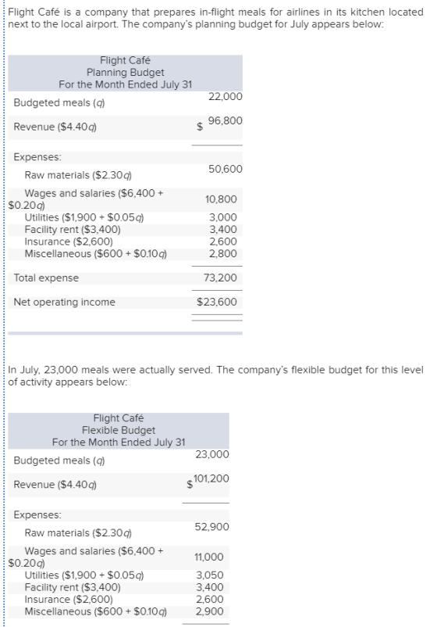Select the 22,000 budgeted meals value
The height and width of the screenshot is (627, 437).
pyautogui.click(x=225, y=97)
